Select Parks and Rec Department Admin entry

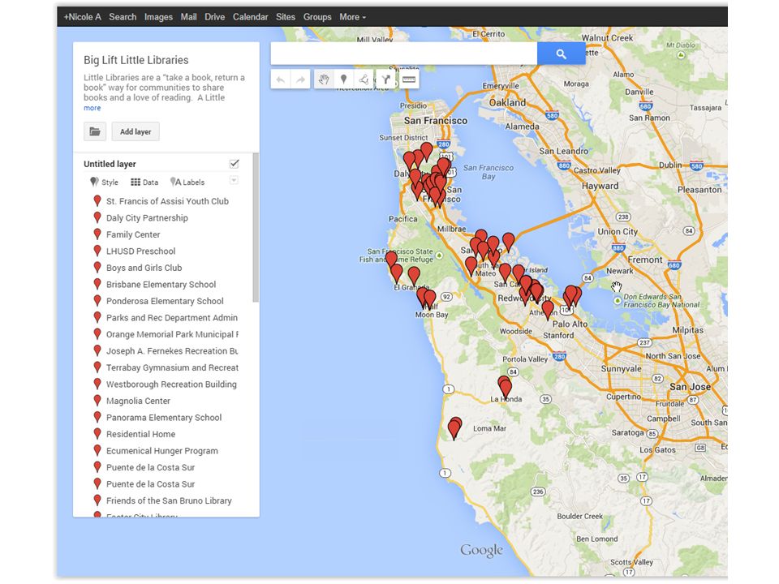coord(172,318)
